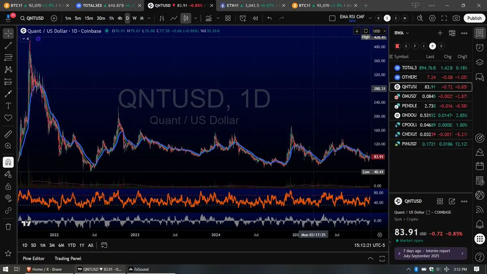This screenshot has height=274, width=487.
Task: Click the trash icon to remove drawings
Action: click(x=8, y=226)
